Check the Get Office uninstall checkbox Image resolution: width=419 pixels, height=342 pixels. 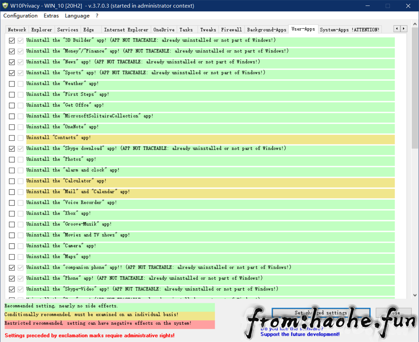pyautogui.click(x=12, y=105)
